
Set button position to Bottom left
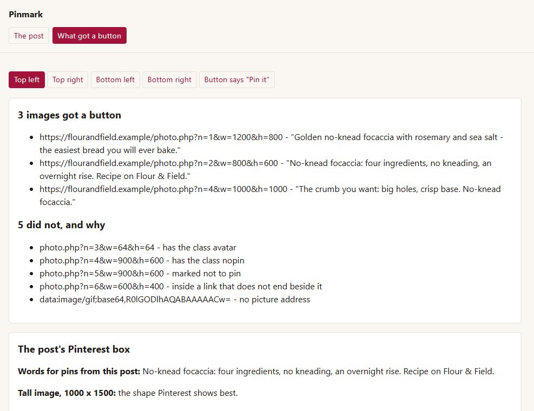coord(115,79)
